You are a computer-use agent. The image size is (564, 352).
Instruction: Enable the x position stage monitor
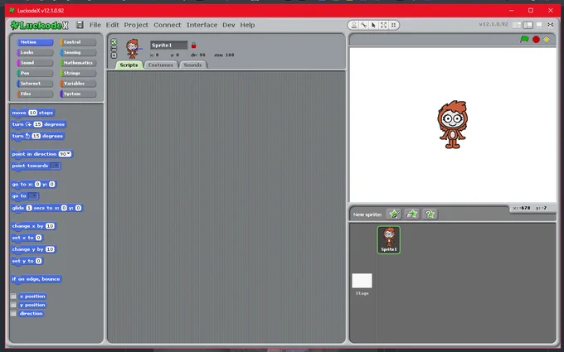pyautogui.click(x=13, y=297)
